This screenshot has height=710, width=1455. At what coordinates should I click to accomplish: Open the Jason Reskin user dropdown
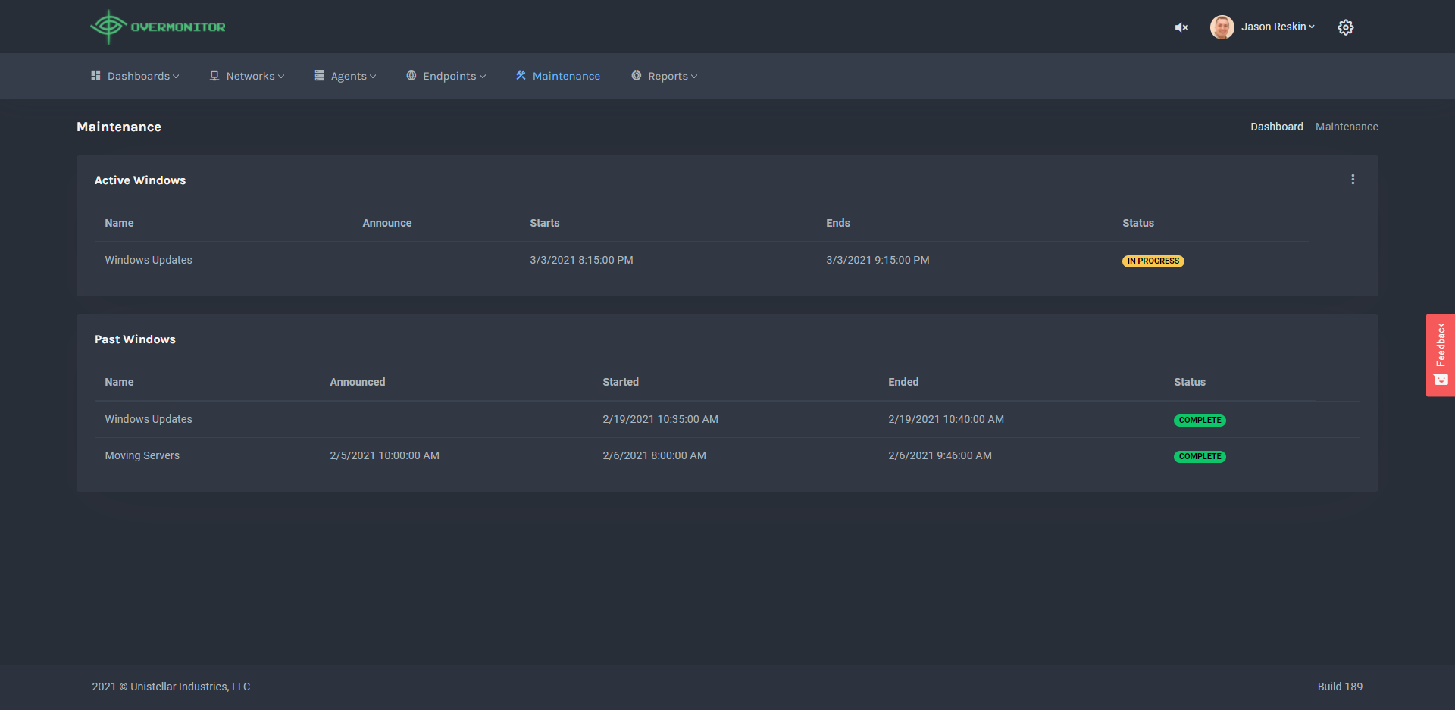pos(1278,27)
